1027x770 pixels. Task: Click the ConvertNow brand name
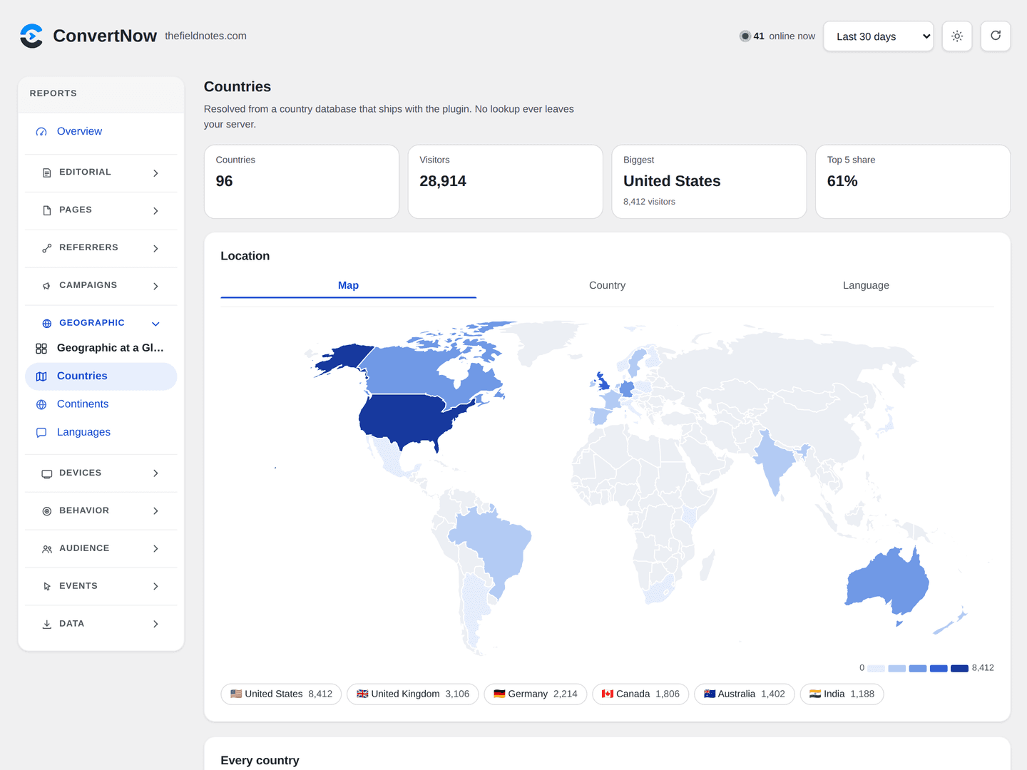[x=105, y=36]
